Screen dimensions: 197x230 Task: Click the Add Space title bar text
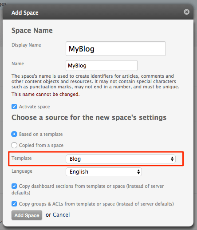click(x=25, y=13)
